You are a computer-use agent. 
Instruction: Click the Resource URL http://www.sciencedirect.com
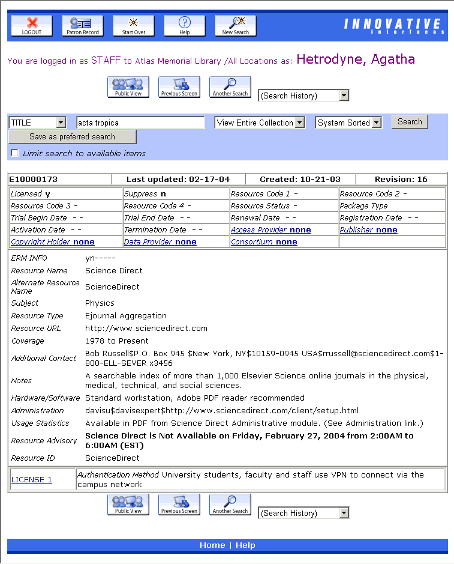[146, 328]
